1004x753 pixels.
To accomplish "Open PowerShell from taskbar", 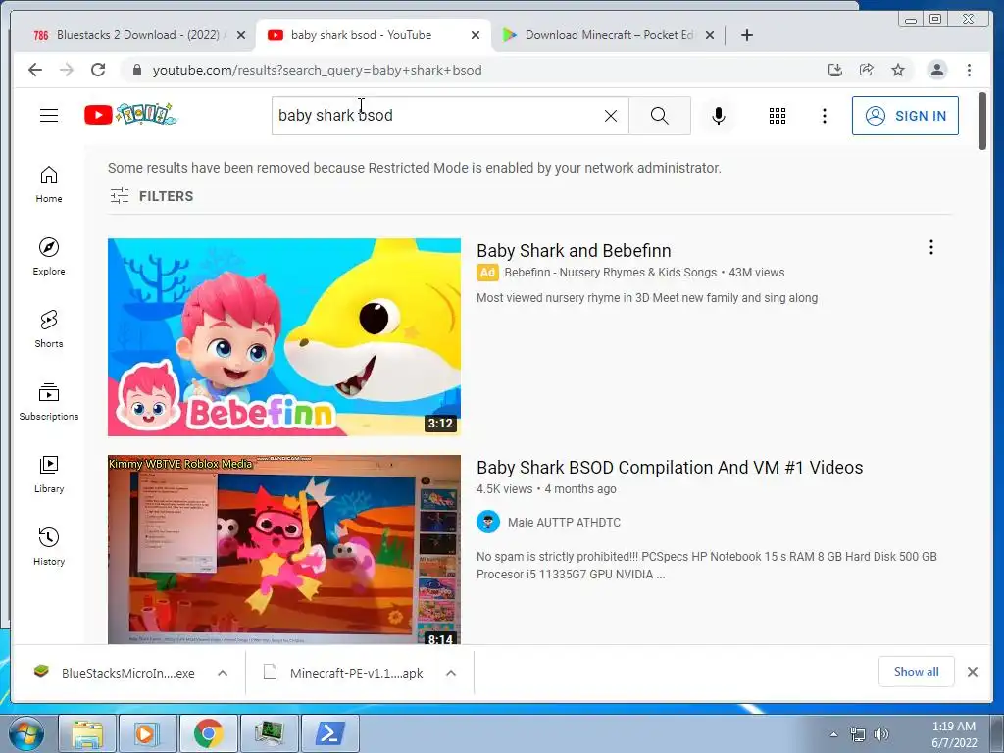I will point(329,733).
